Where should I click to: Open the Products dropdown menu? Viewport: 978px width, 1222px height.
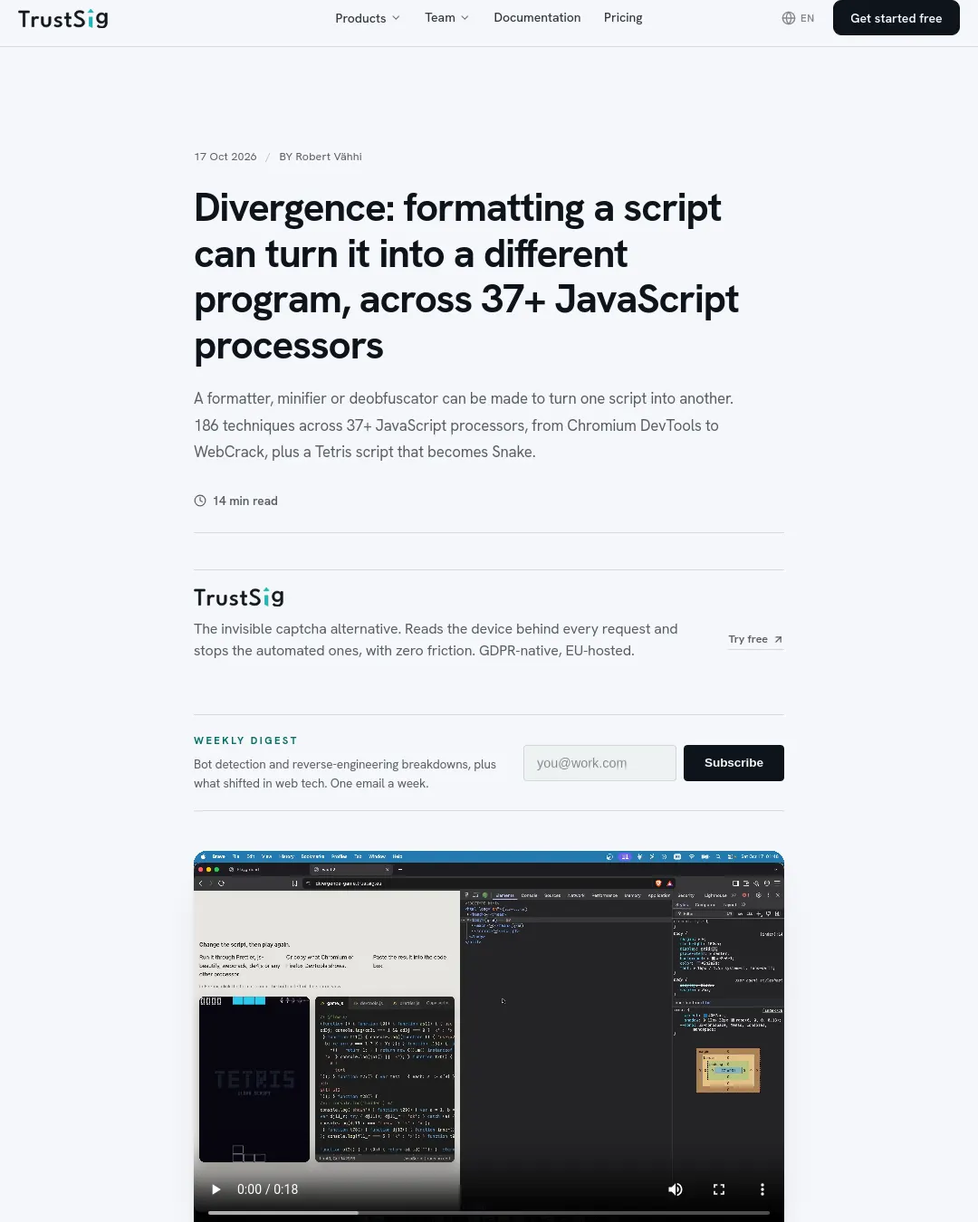(x=368, y=18)
